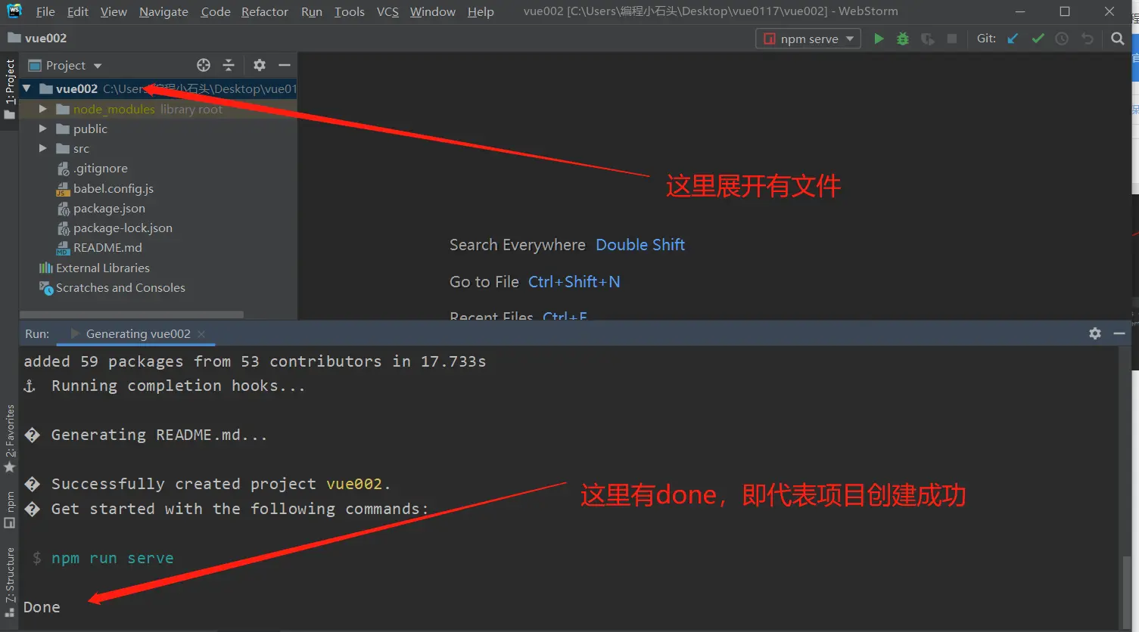Viewport: 1139px width, 632px height.
Task: Stop the running process
Action: [x=952, y=39]
